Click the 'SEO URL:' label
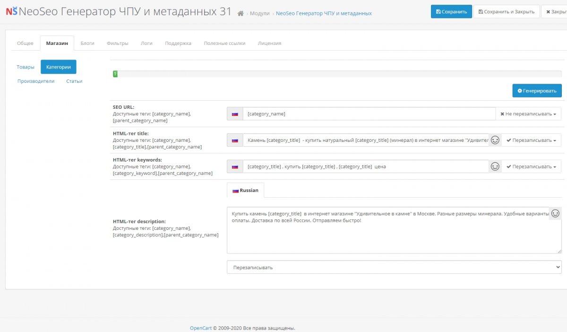The height and width of the screenshot is (332, 567). (x=123, y=107)
